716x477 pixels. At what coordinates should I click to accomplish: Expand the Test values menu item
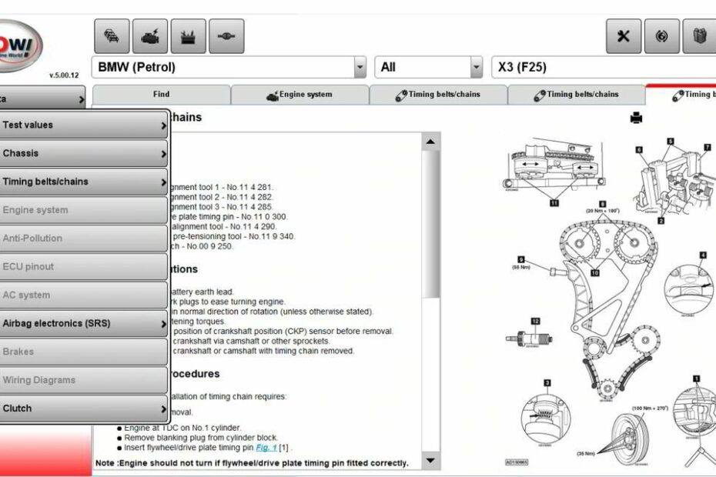coord(84,125)
